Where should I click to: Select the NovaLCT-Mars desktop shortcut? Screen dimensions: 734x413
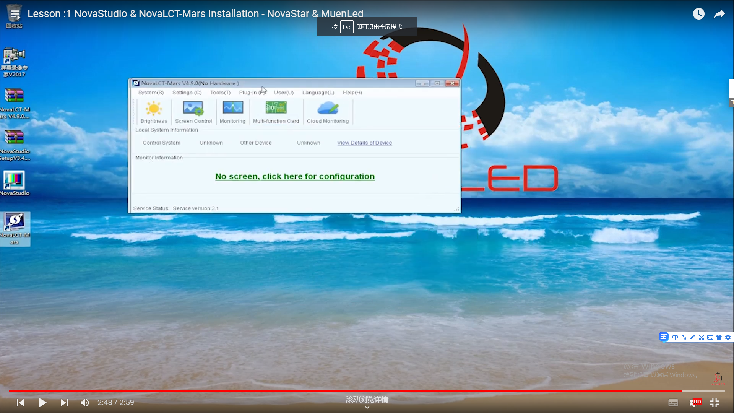[15, 229]
